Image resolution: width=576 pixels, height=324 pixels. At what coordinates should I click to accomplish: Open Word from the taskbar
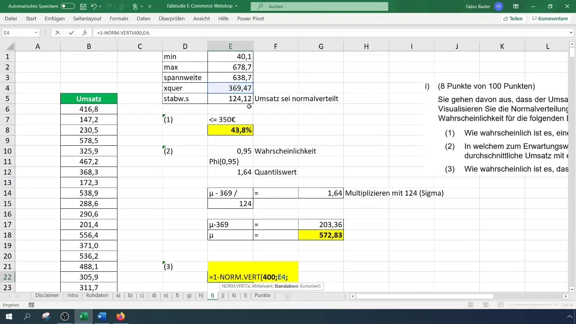102,316
